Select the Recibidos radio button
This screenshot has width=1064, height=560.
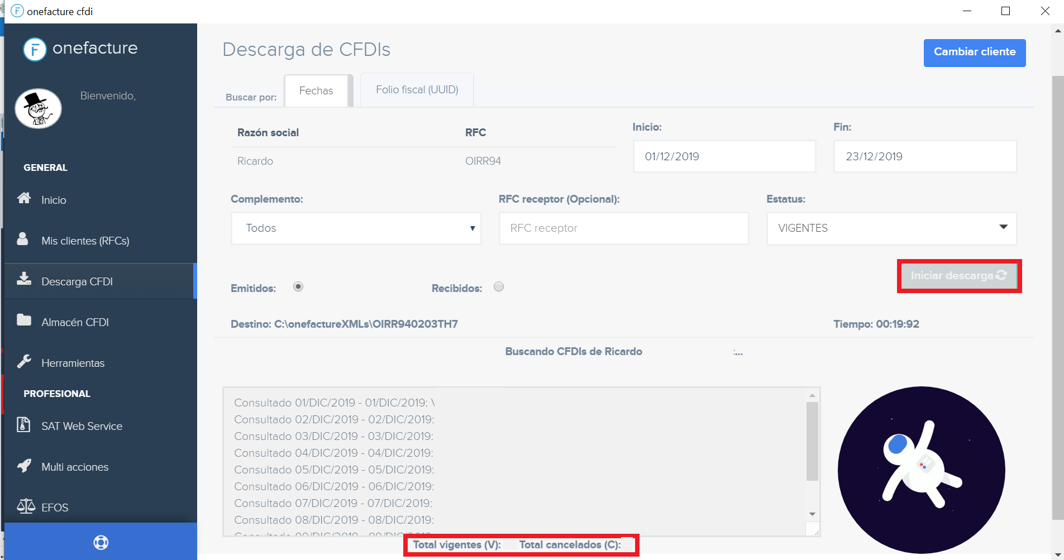point(498,286)
